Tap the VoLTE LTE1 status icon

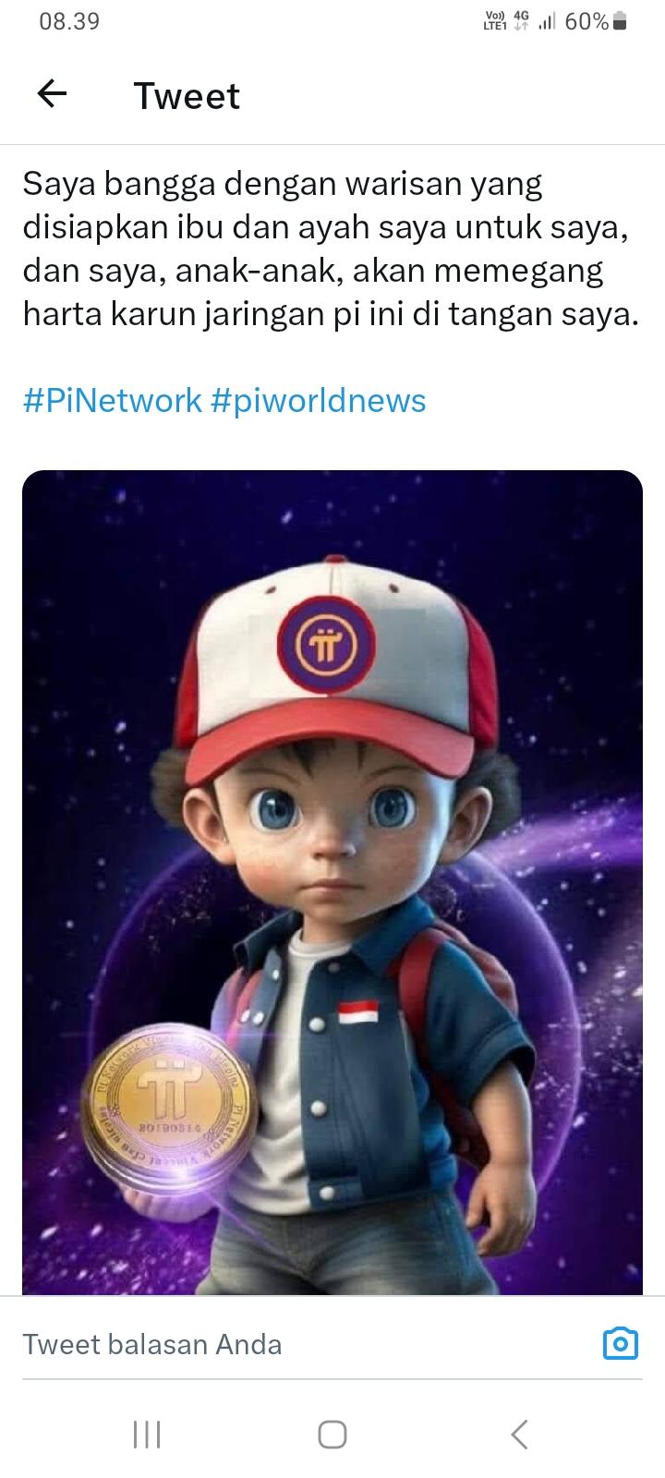[495, 21]
